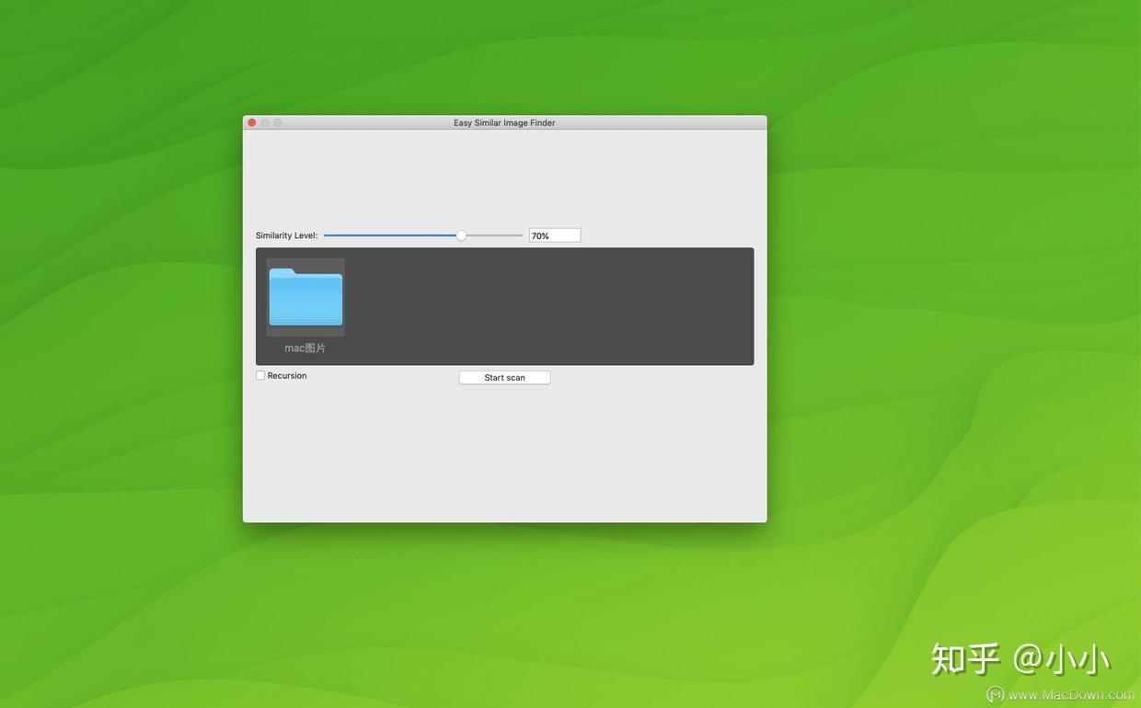The height and width of the screenshot is (708, 1141).
Task: Click the mac图片 label under the folder
Action: pyautogui.click(x=304, y=346)
